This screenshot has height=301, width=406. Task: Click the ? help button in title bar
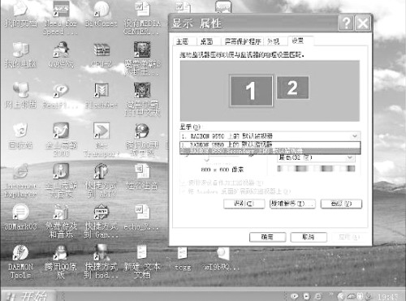(346, 24)
